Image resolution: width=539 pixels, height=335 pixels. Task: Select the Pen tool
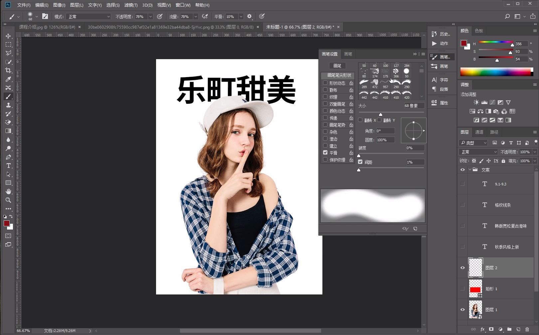click(x=8, y=157)
